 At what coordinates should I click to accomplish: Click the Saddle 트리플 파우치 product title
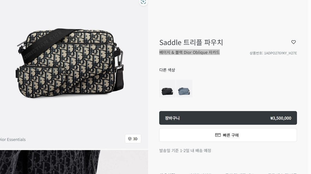tap(191, 42)
